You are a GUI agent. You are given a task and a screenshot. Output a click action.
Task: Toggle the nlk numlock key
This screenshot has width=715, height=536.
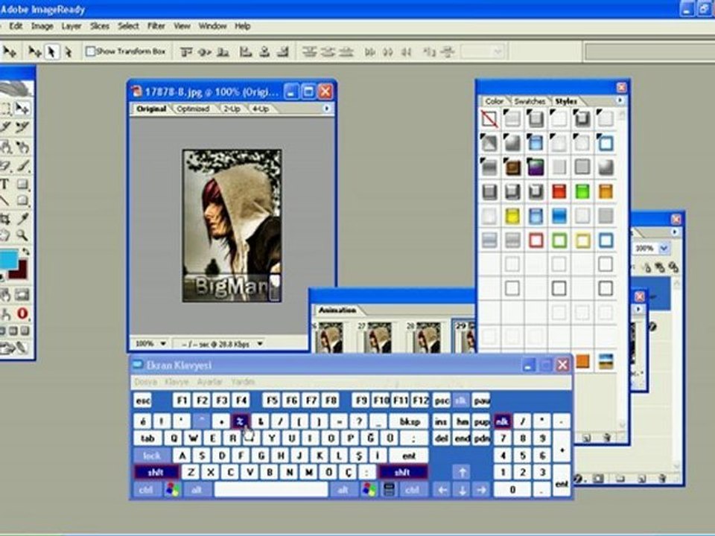502,421
